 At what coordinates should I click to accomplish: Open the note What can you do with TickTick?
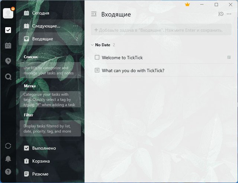pyautogui.click(x=133, y=70)
